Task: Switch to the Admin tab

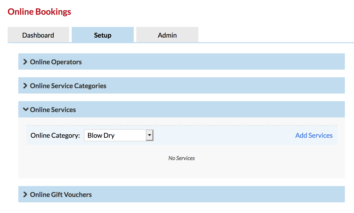Action: tap(167, 35)
